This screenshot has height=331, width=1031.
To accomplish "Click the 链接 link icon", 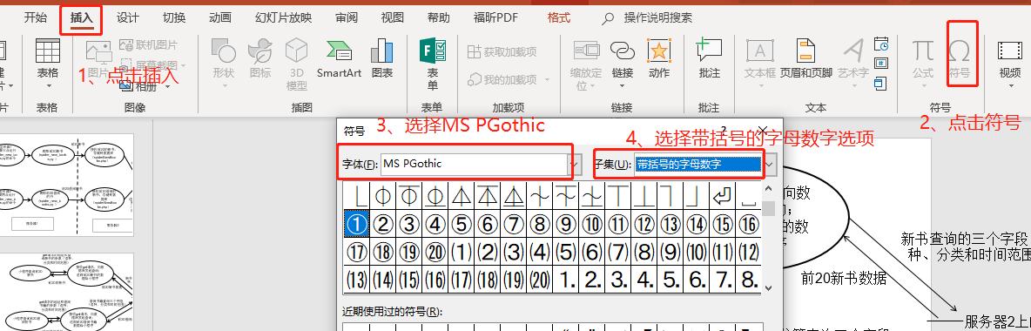I will pos(622,50).
